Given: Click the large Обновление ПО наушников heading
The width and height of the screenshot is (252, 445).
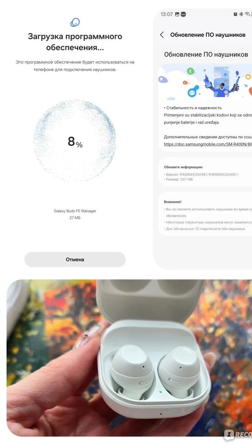Looking at the screenshot, I should (206, 55).
